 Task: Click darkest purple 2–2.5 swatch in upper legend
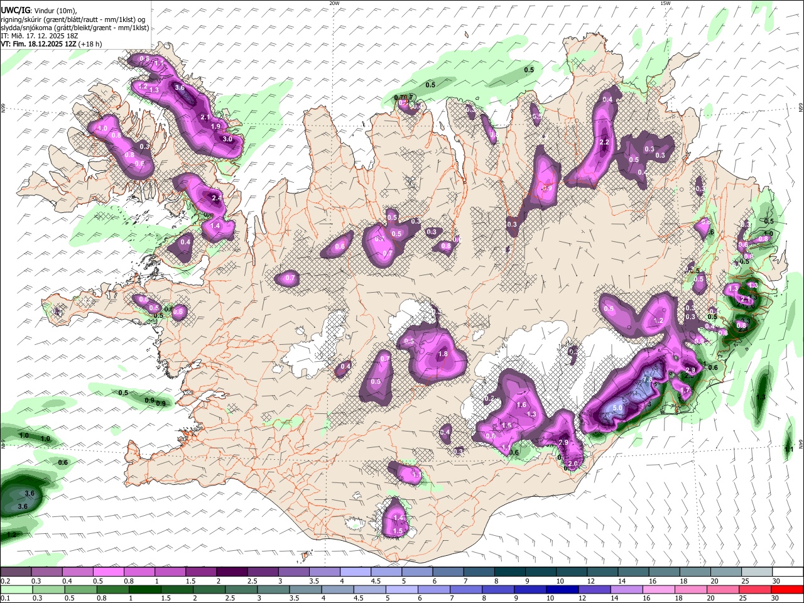231,572
